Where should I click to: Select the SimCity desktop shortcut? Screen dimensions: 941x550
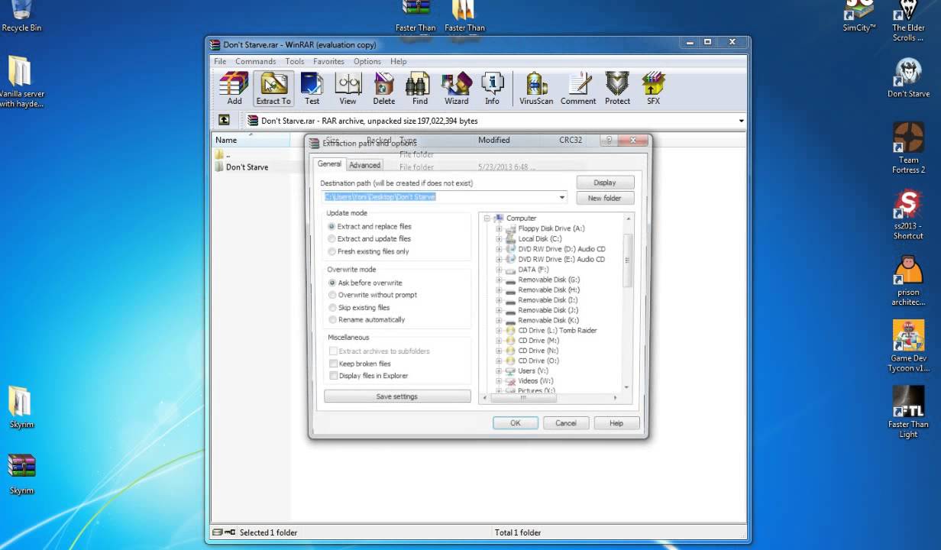coord(859,17)
